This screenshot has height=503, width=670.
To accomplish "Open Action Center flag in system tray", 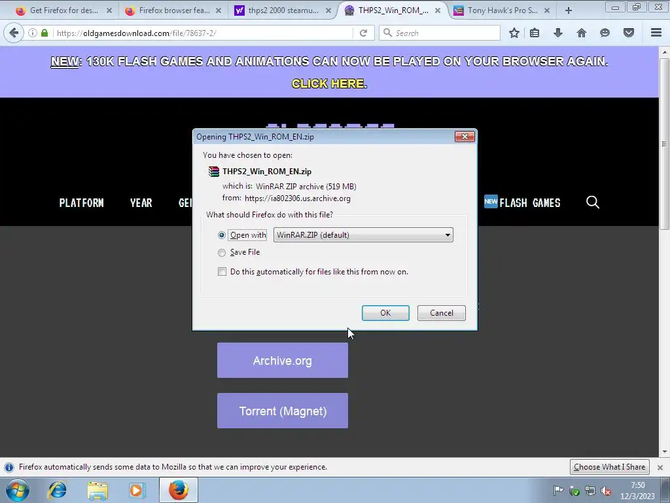I will 557,491.
